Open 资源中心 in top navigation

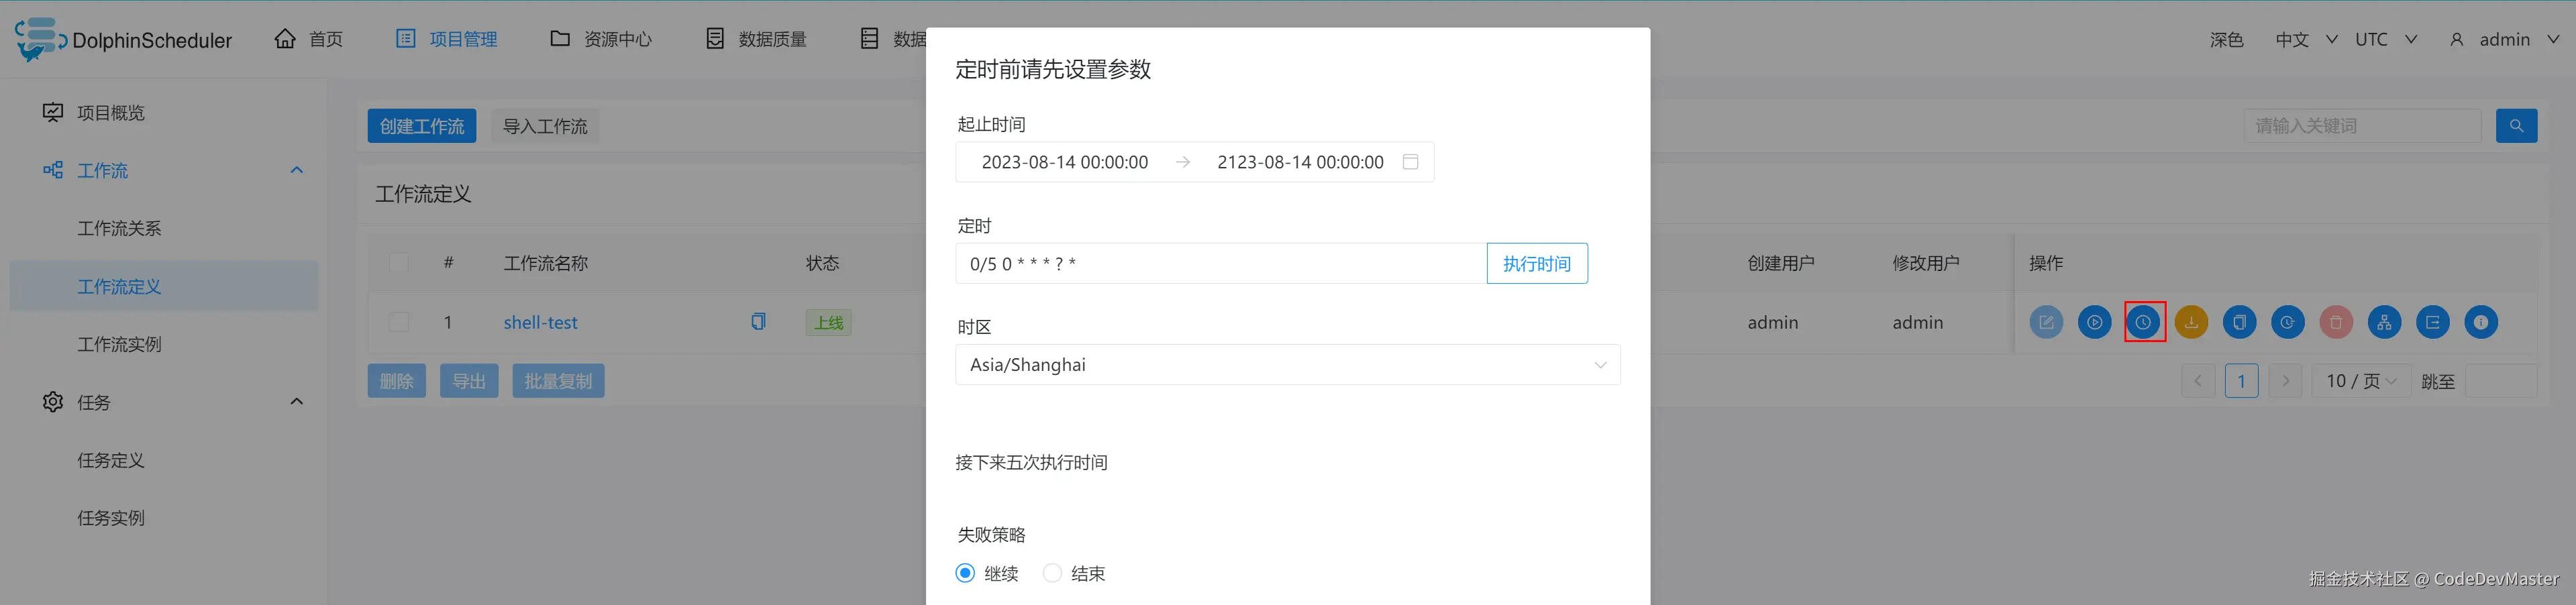pyautogui.click(x=601, y=40)
